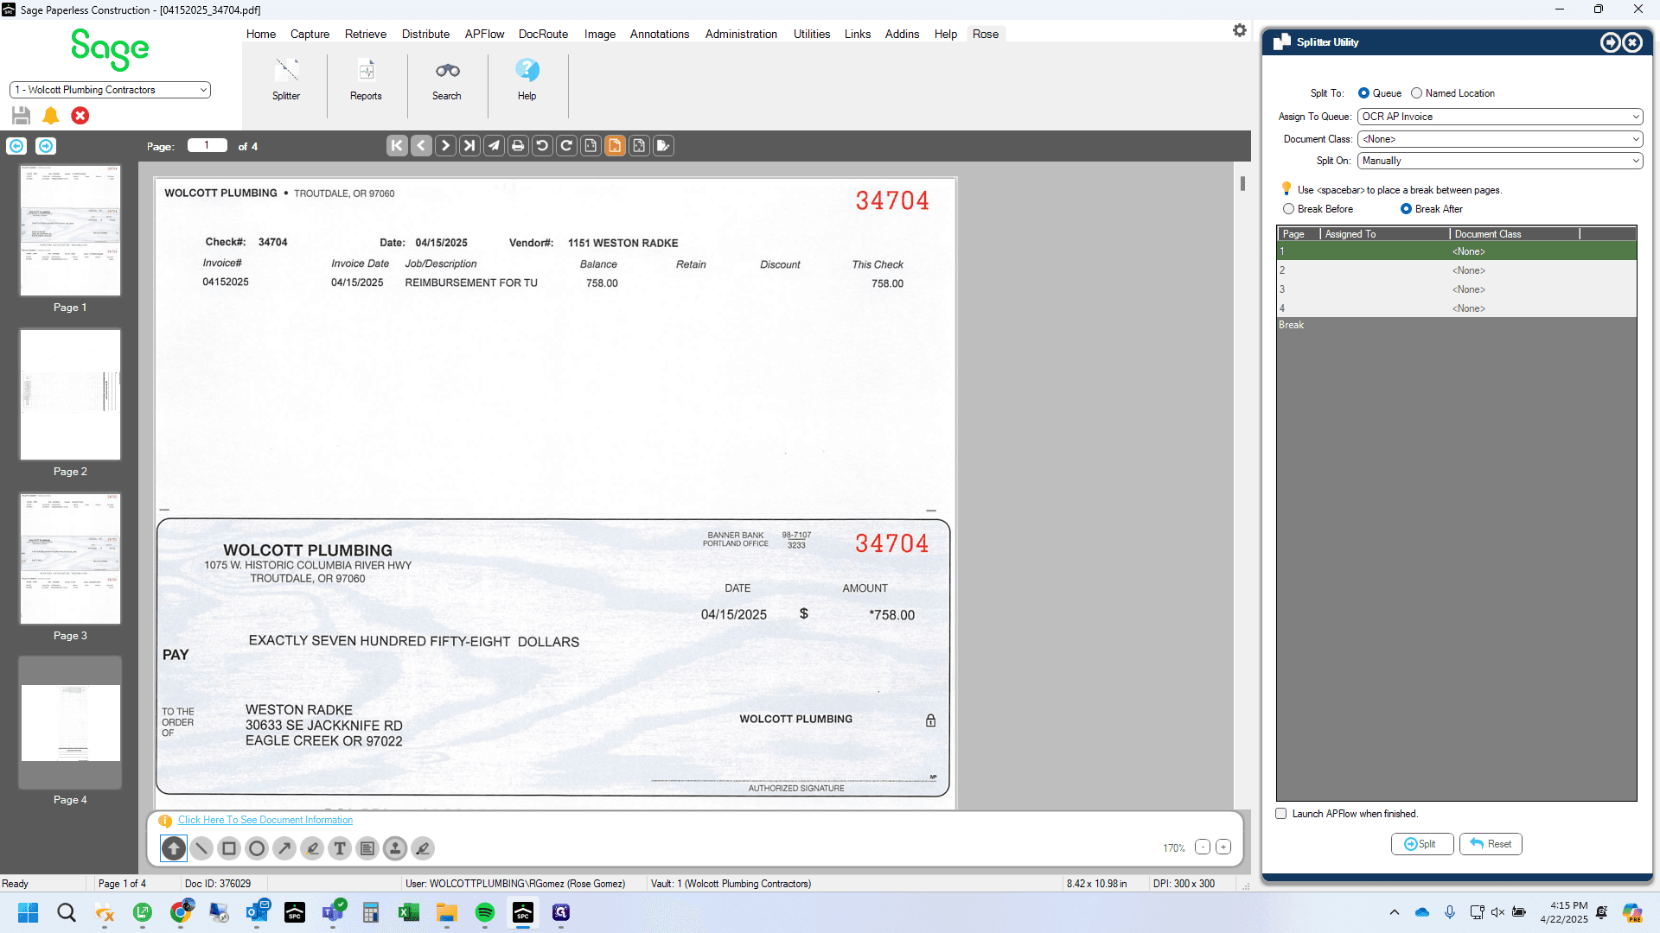Select the sticky note annotation tool
The width and height of the screenshot is (1660, 933).
tap(367, 848)
